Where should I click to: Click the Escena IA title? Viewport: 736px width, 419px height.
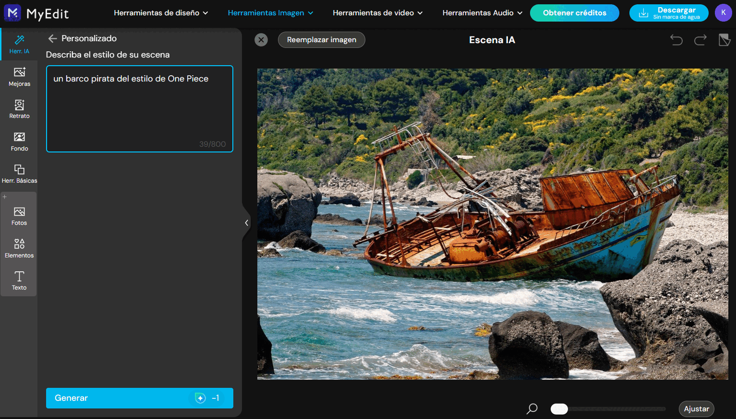click(x=492, y=40)
